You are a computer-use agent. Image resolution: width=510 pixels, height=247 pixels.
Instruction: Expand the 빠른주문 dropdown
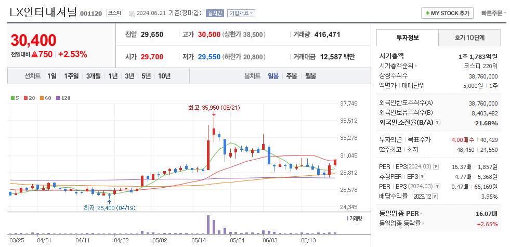494,14
